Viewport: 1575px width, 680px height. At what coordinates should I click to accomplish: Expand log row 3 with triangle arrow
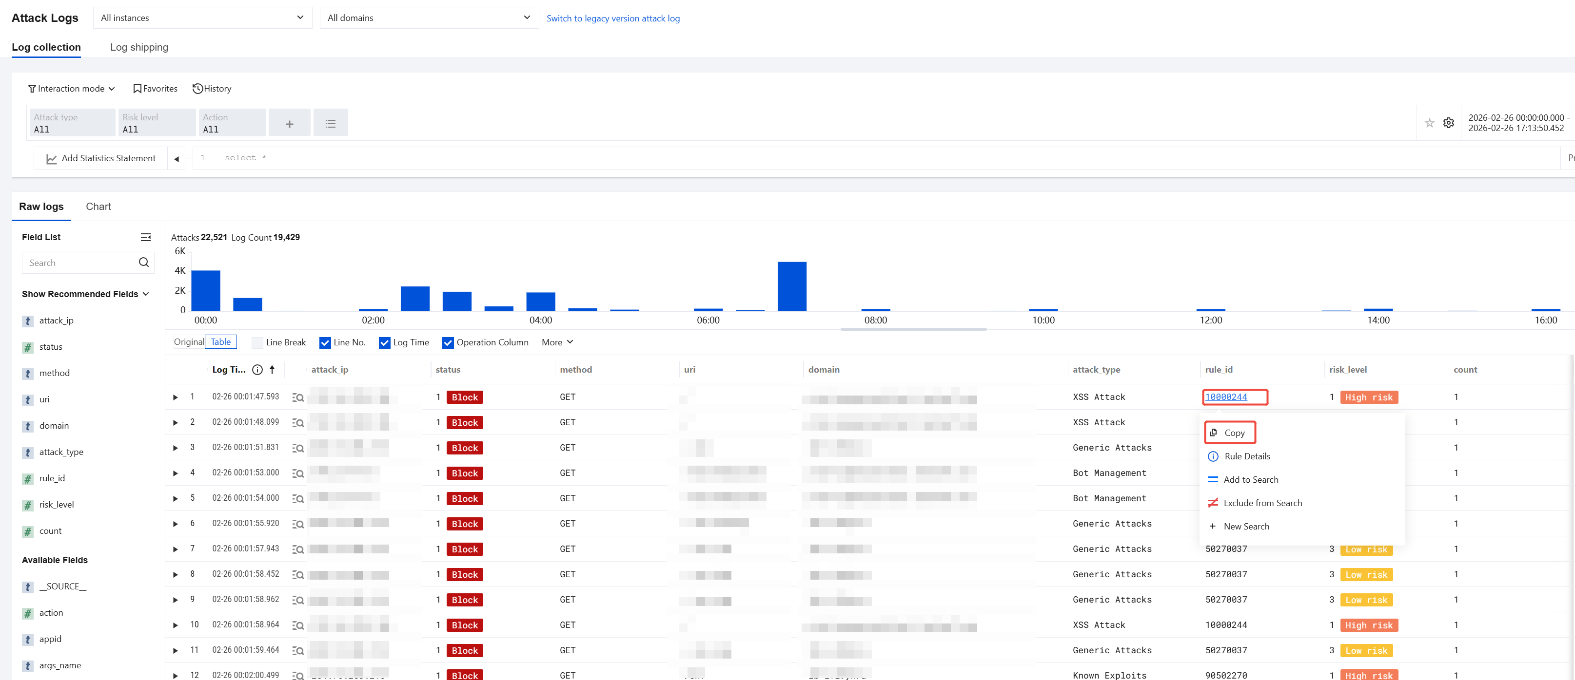pos(176,448)
